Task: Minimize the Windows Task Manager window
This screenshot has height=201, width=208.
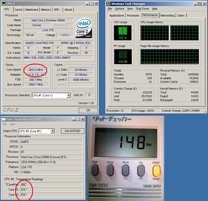Action: point(195,4)
